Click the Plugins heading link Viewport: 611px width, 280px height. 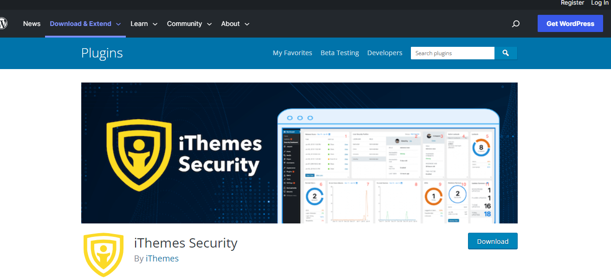(x=102, y=53)
